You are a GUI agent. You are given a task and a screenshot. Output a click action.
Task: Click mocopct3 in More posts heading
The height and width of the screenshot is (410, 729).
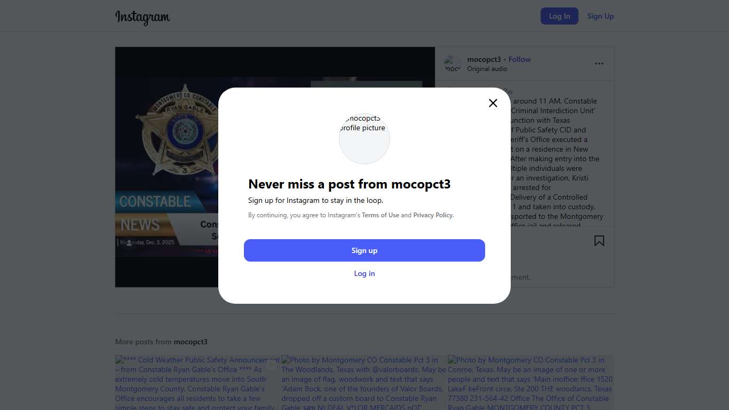tap(191, 342)
